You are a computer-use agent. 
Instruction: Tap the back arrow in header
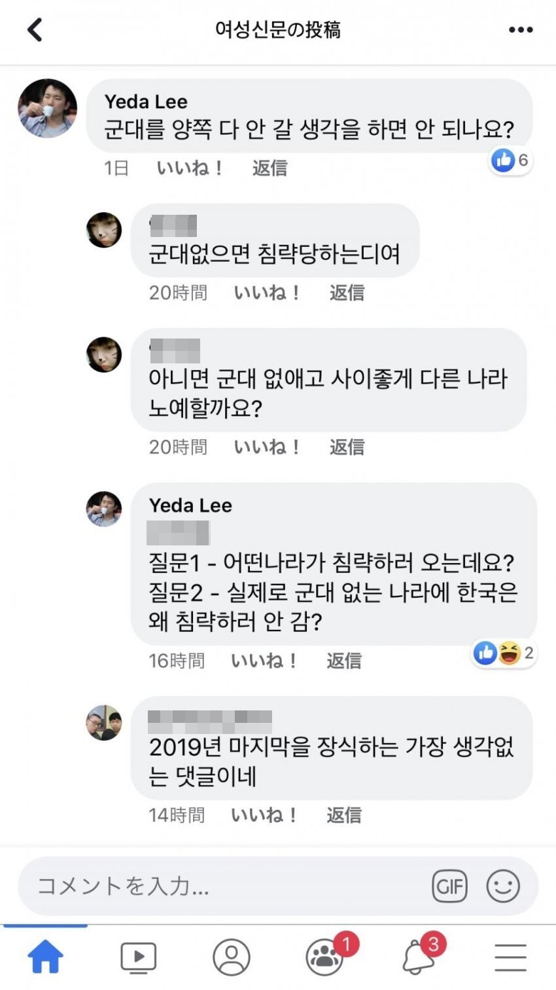(35, 29)
